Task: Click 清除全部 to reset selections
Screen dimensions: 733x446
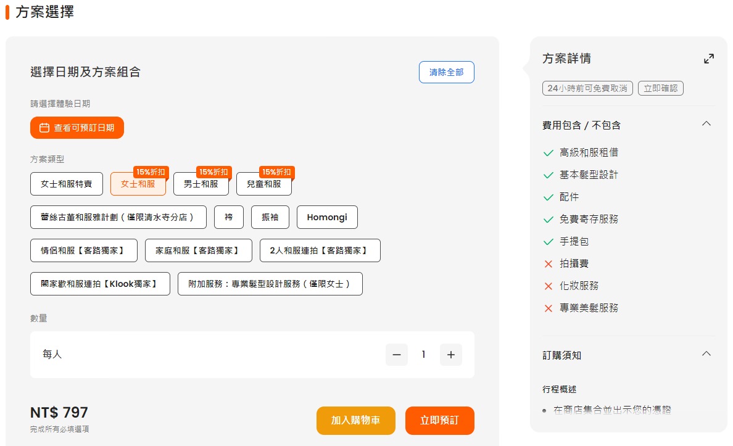Action: [x=446, y=72]
